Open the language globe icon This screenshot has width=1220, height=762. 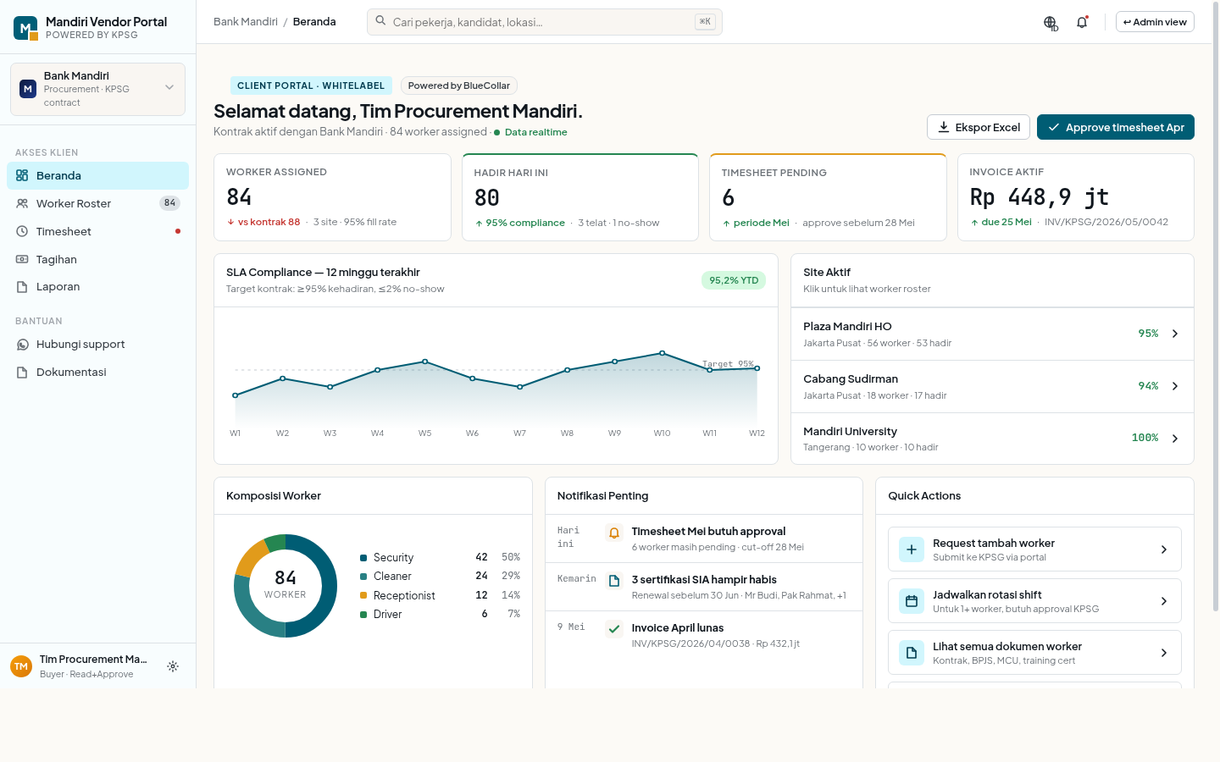point(1051,23)
